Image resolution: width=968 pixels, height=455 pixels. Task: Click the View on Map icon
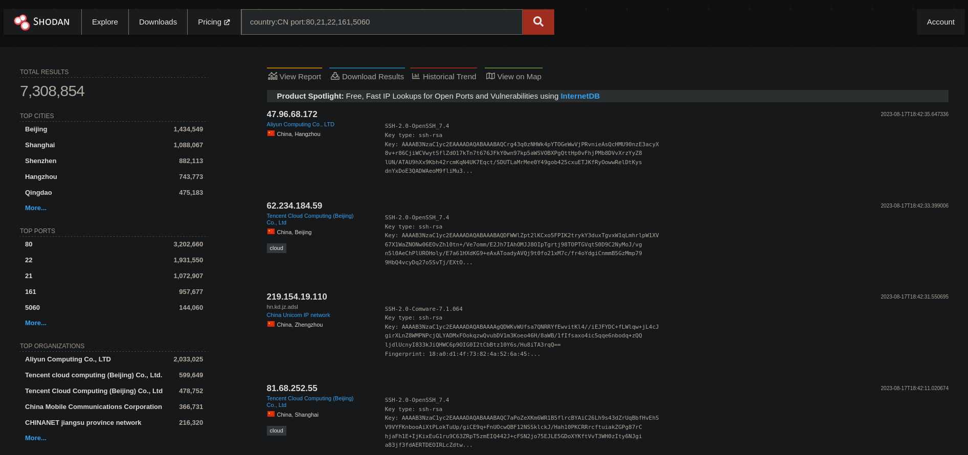[x=490, y=76]
